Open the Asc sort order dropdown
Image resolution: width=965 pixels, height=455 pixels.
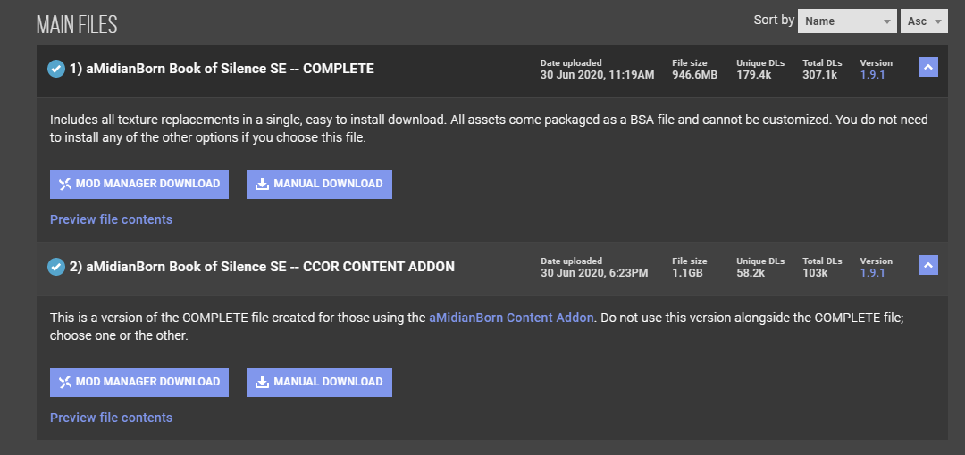924,21
